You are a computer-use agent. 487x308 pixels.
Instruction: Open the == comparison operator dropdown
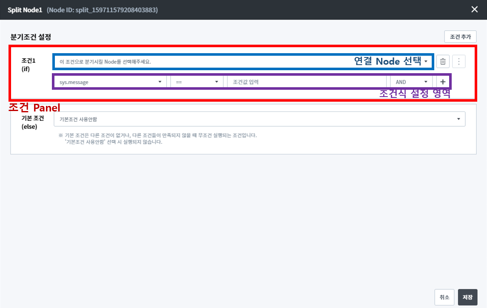pyautogui.click(x=197, y=82)
